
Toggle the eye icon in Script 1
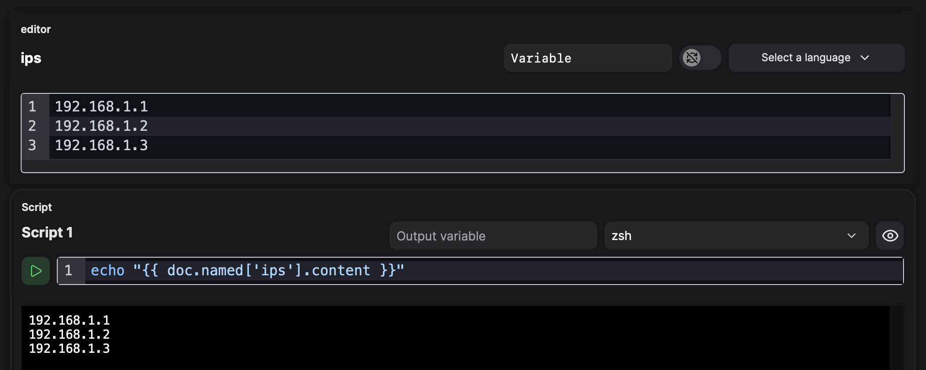(889, 236)
